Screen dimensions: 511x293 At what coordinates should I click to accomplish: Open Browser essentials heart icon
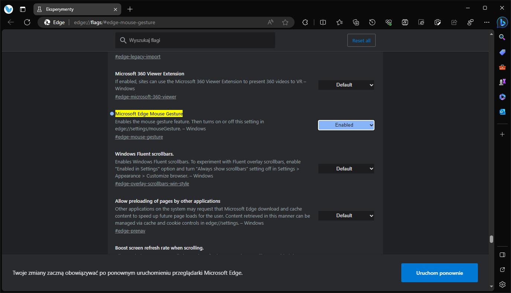click(389, 22)
